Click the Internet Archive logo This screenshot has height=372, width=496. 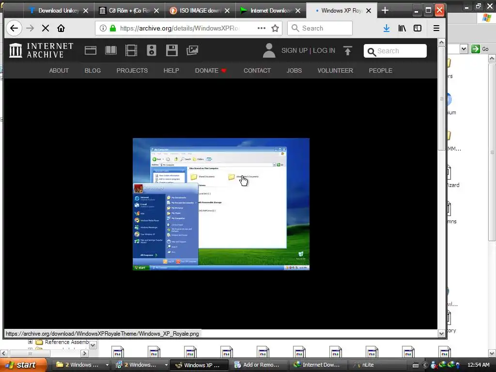pos(41,50)
